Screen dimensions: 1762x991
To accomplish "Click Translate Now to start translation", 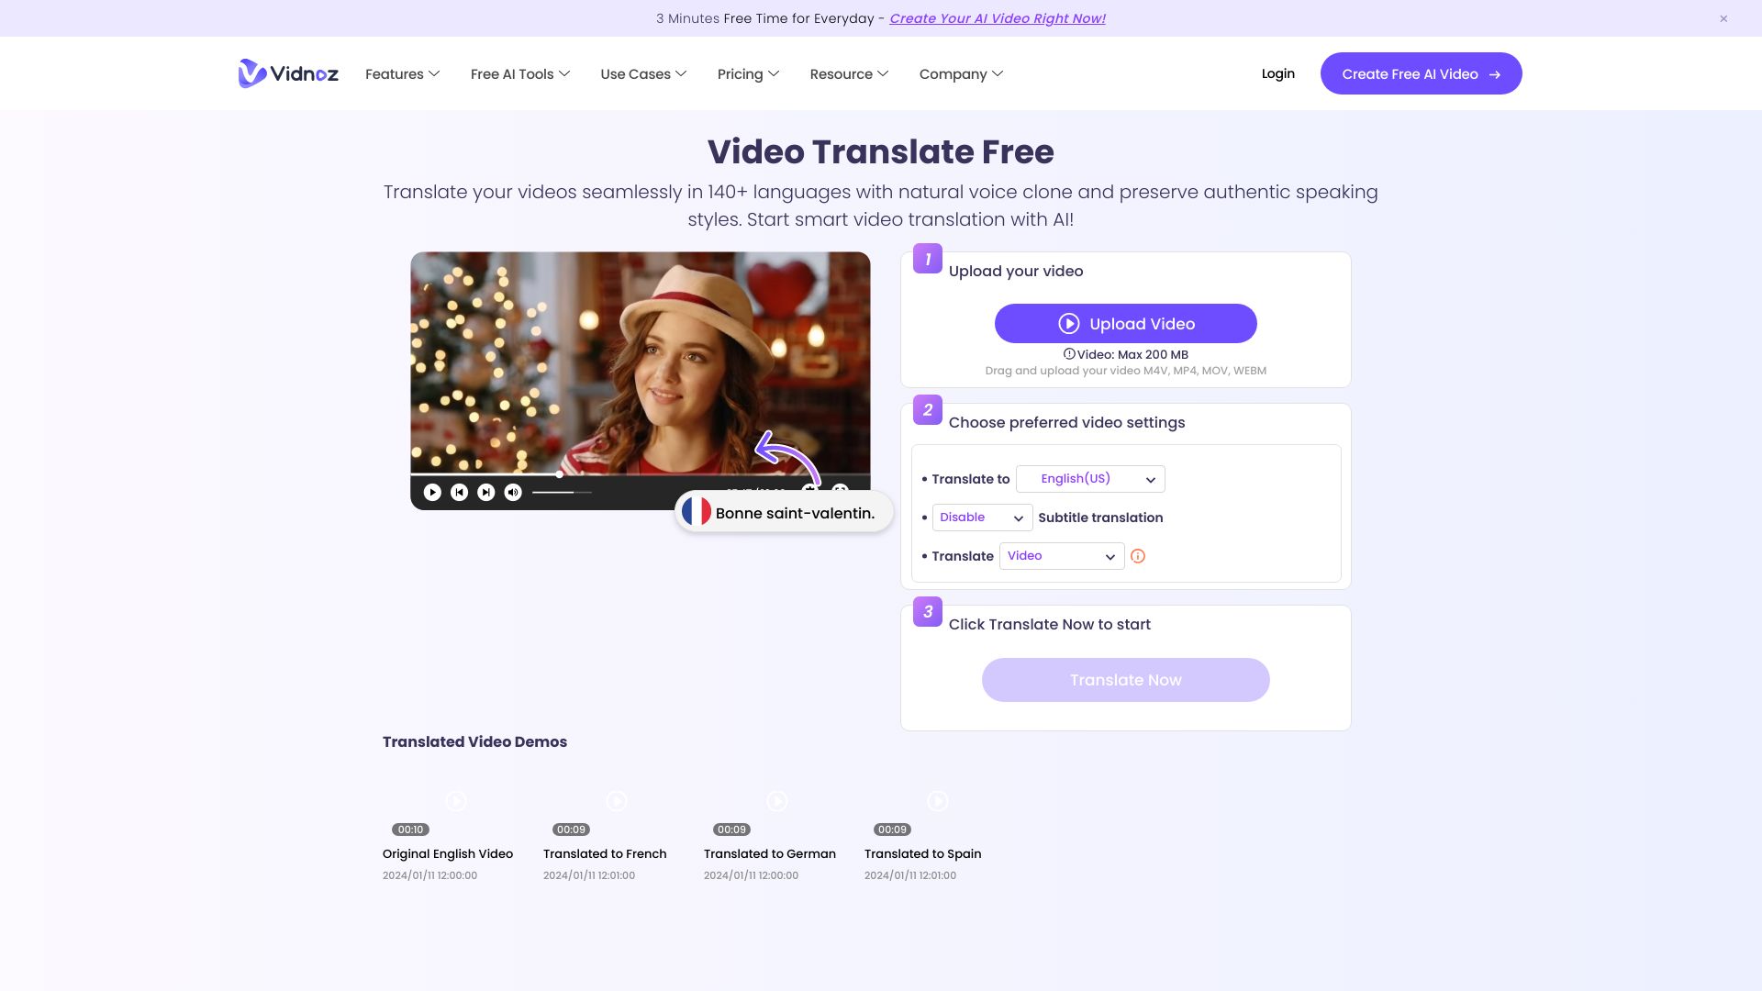I will (x=1125, y=679).
